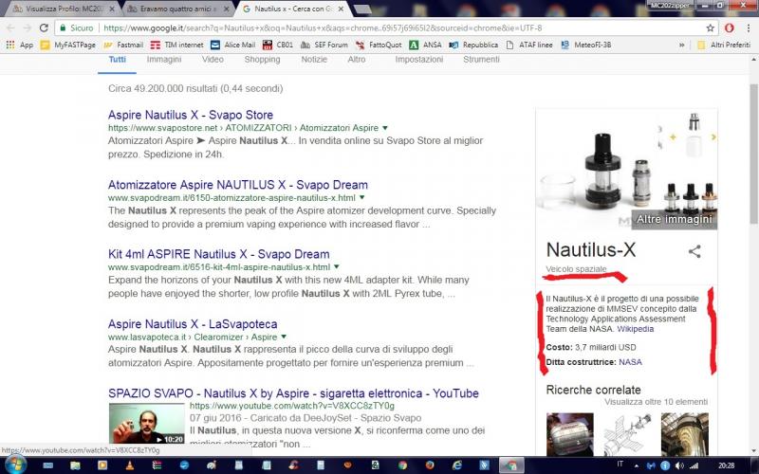Open the Altro search filter menu

point(357,60)
